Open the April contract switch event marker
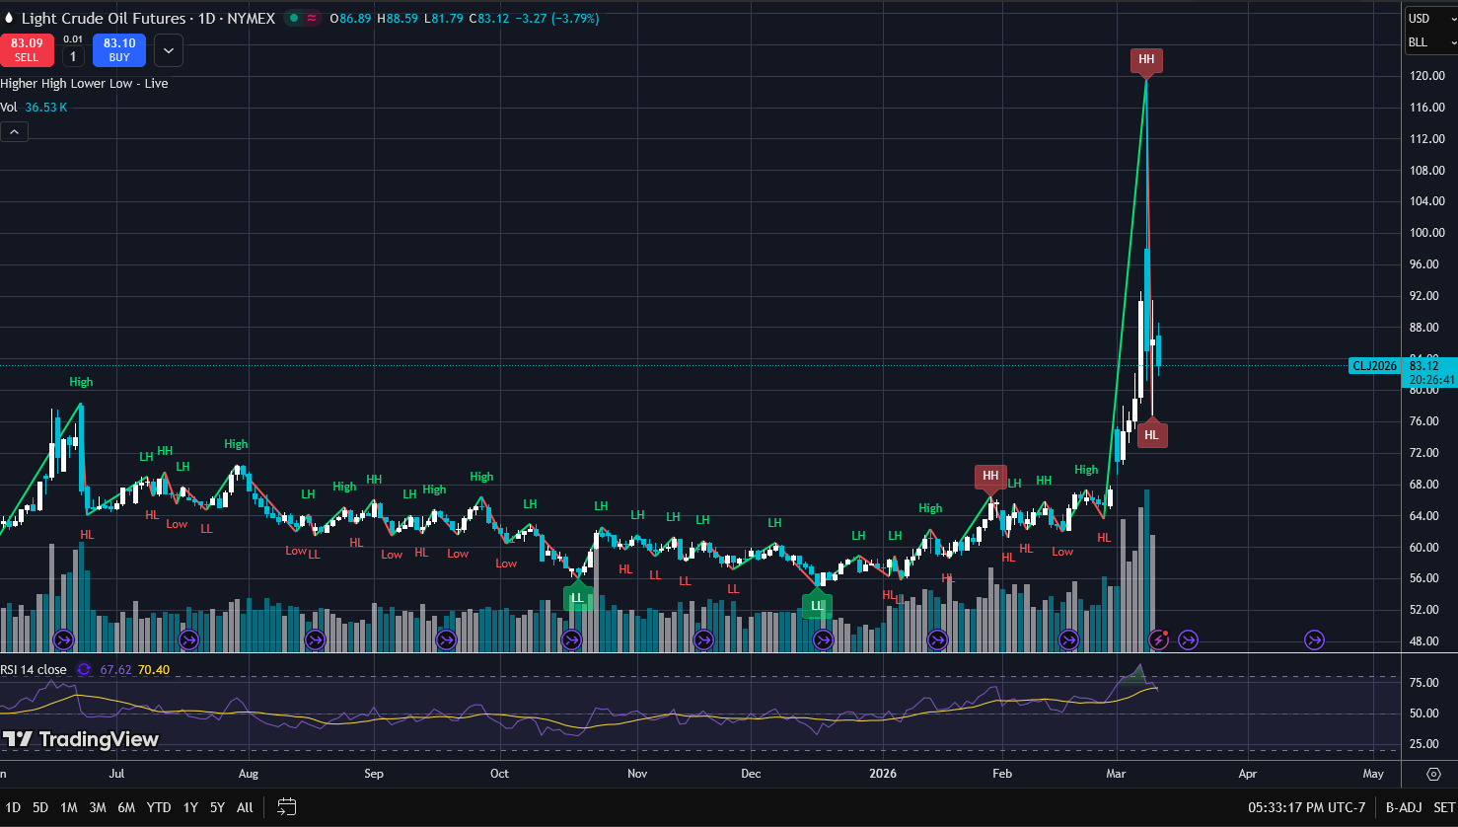 pyautogui.click(x=1314, y=640)
